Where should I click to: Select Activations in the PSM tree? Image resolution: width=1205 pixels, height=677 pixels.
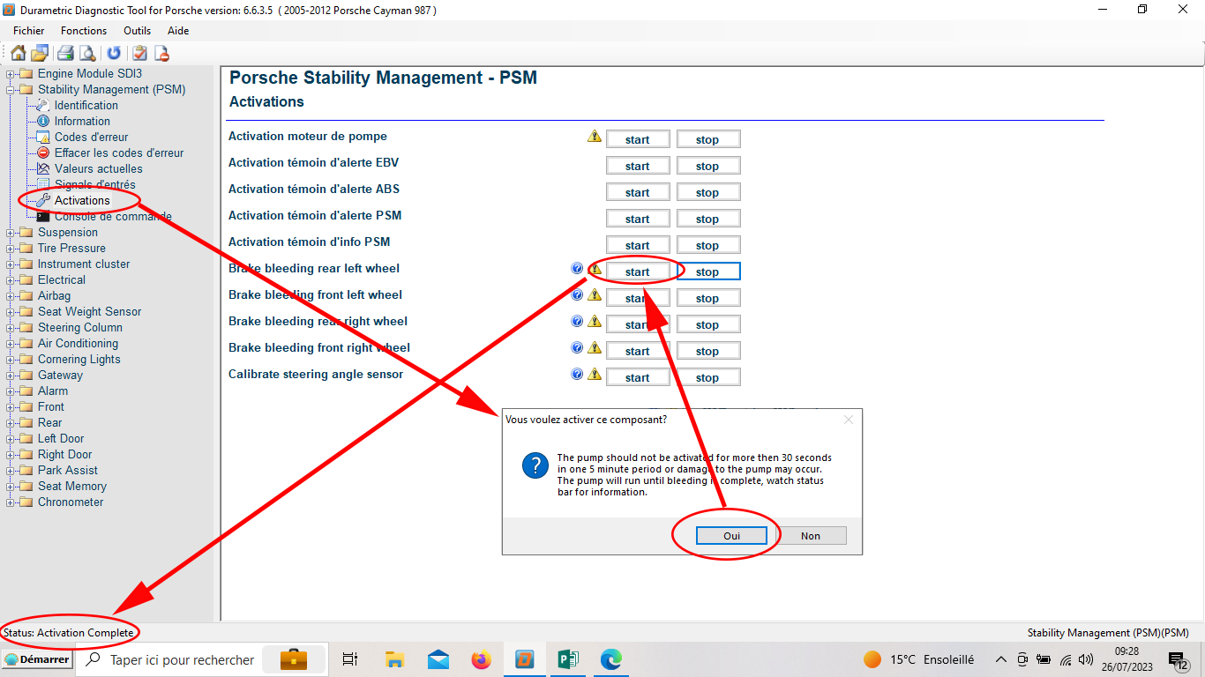pos(82,200)
